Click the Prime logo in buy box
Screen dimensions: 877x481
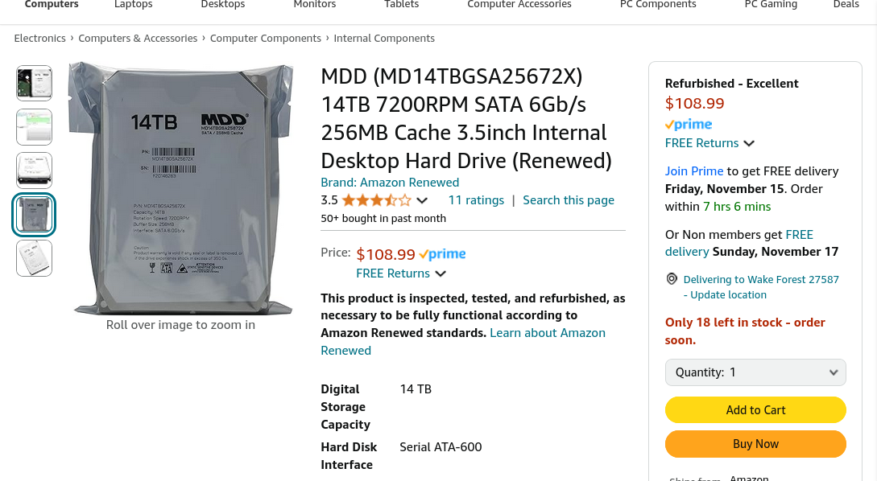pyautogui.click(x=689, y=125)
